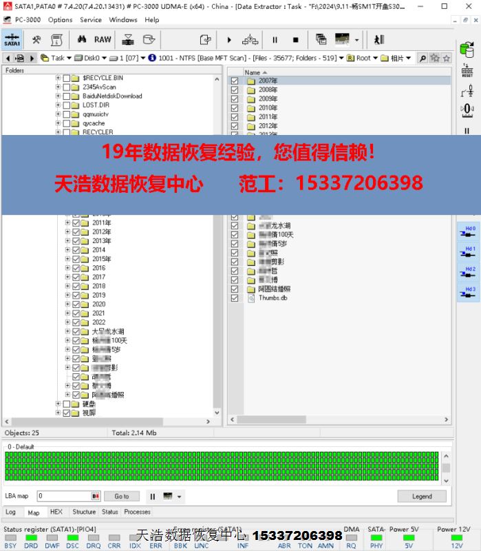
Task: Open the RAW view tool
Action: click(x=103, y=39)
